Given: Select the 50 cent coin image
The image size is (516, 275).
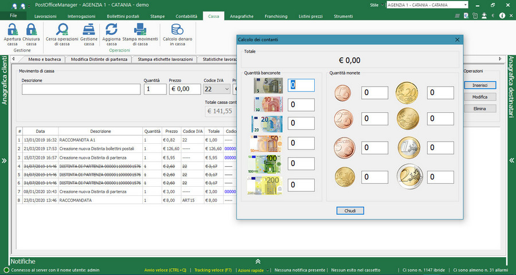Looking at the screenshot, I should tap(408, 119).
